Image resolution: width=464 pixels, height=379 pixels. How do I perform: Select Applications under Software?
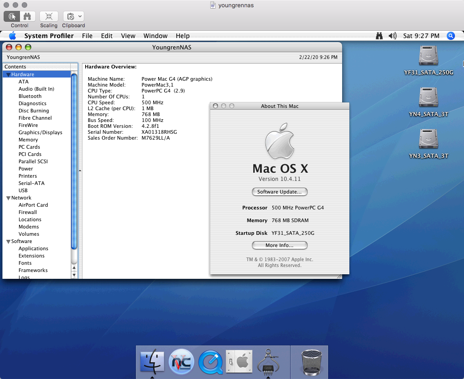pyautogui.click(x=34, y=248)
